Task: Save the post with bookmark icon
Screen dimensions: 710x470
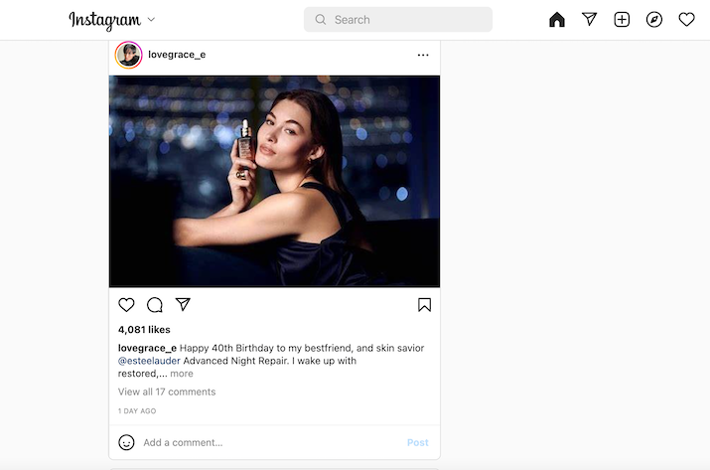Action: (x=424, y=305)
